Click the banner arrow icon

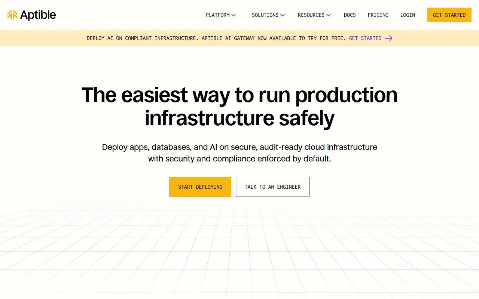[389, 38]
